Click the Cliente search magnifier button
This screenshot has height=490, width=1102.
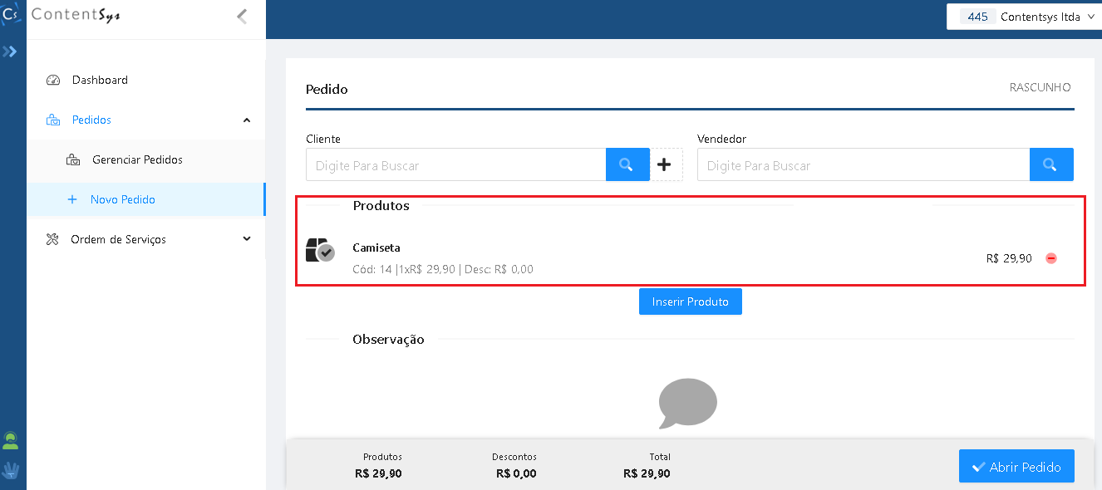click(x=627, y=164)
